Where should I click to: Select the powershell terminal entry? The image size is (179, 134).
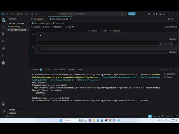(170, 74)
